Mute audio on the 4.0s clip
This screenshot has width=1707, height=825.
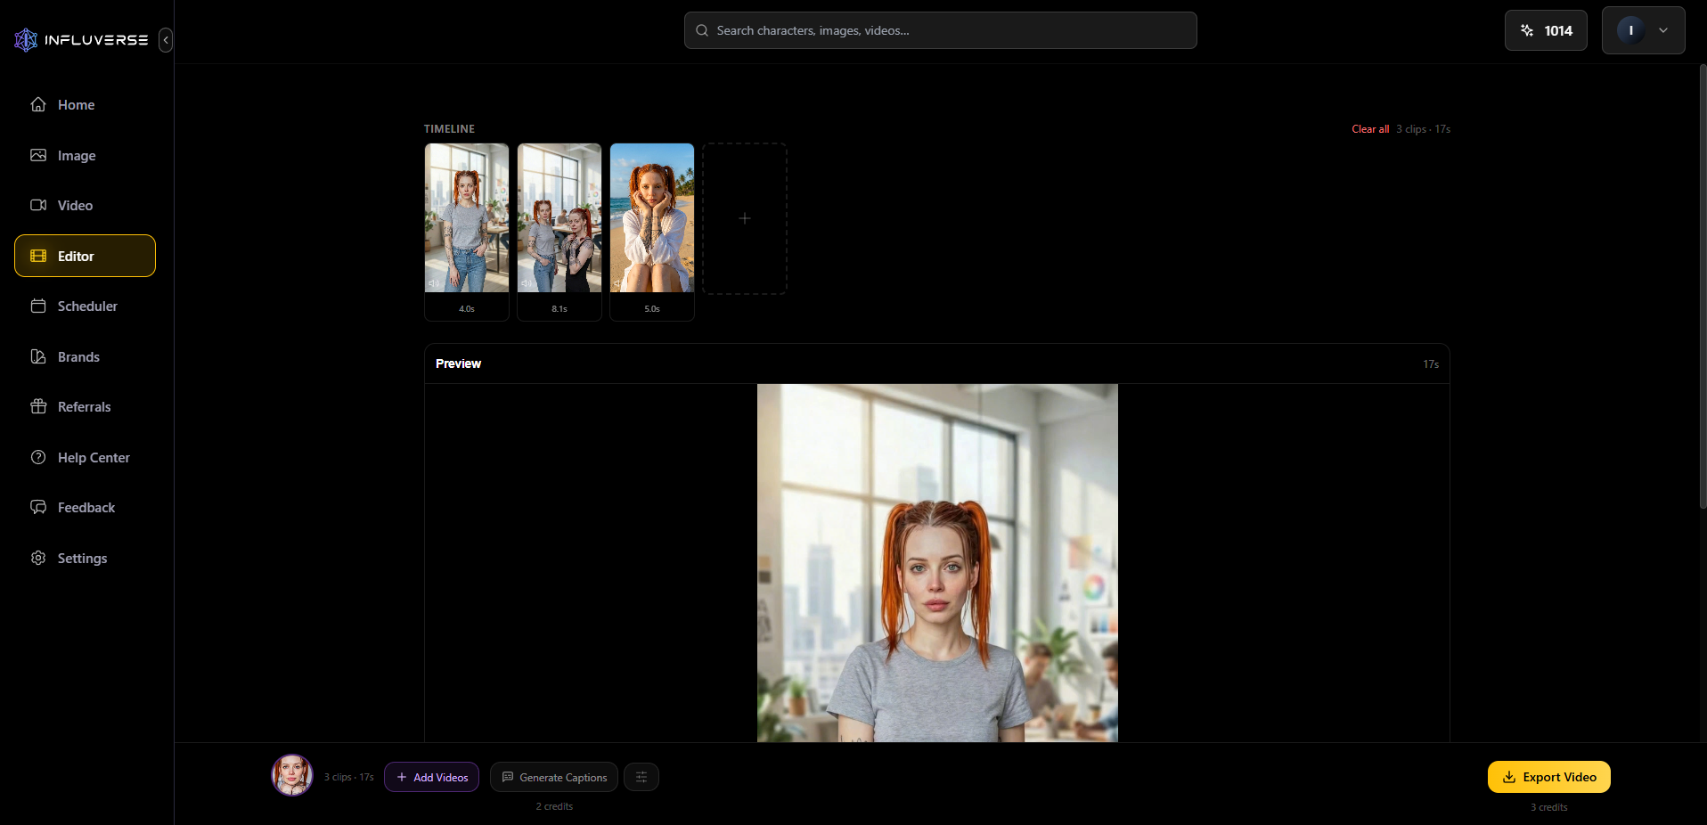click(435, 283)
